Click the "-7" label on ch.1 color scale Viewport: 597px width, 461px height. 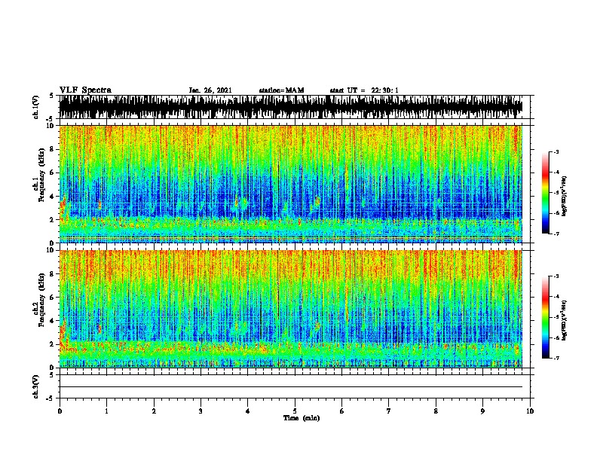click(556, 234)
